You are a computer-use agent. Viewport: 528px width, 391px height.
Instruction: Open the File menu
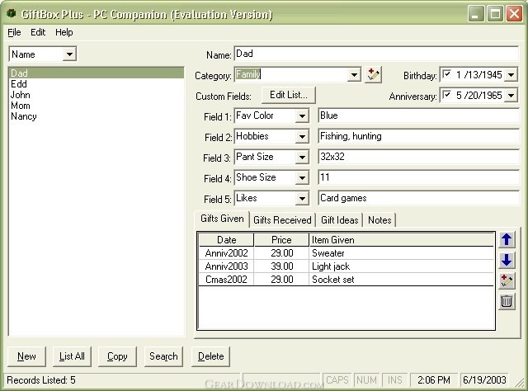pos(14,32)
